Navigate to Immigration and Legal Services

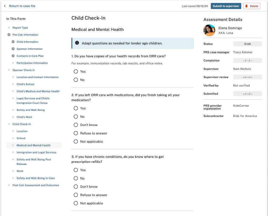pyautogui.click(x=36, y=152)
